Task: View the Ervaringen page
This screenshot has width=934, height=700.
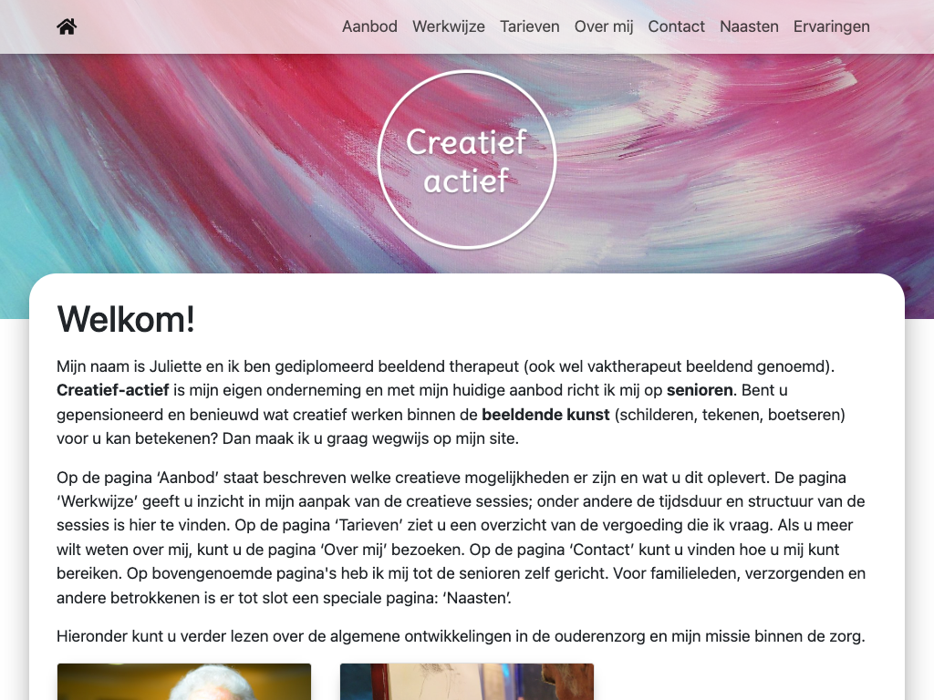Action: pos(832,26)
